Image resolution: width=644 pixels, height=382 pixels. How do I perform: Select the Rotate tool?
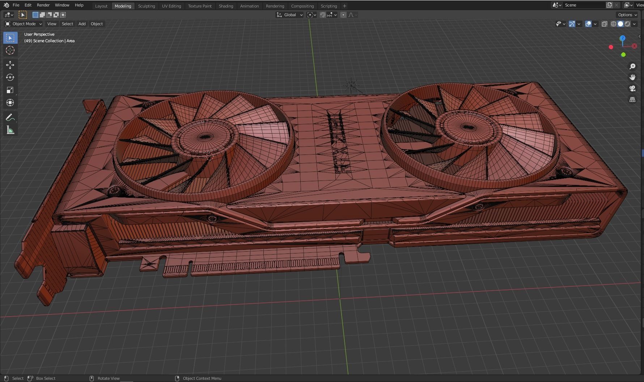point(10,77)
